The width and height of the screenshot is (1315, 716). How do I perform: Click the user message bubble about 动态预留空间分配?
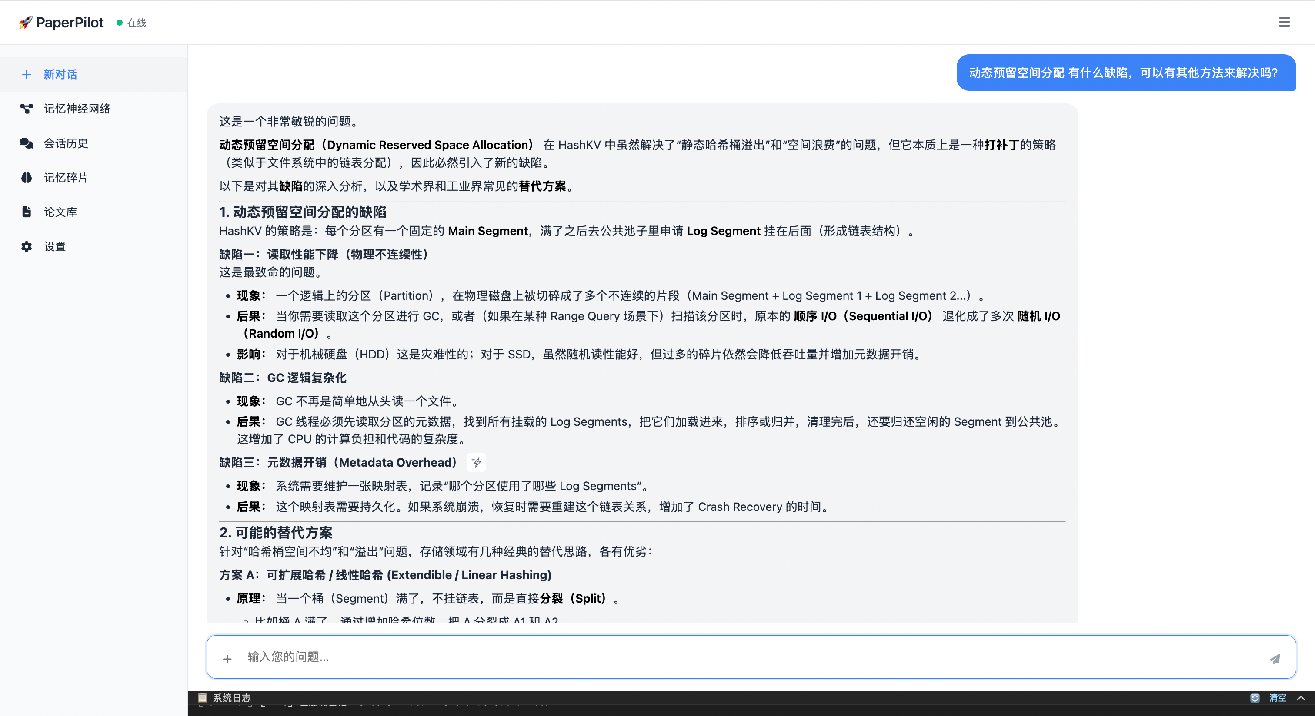tap(1126, 73)
